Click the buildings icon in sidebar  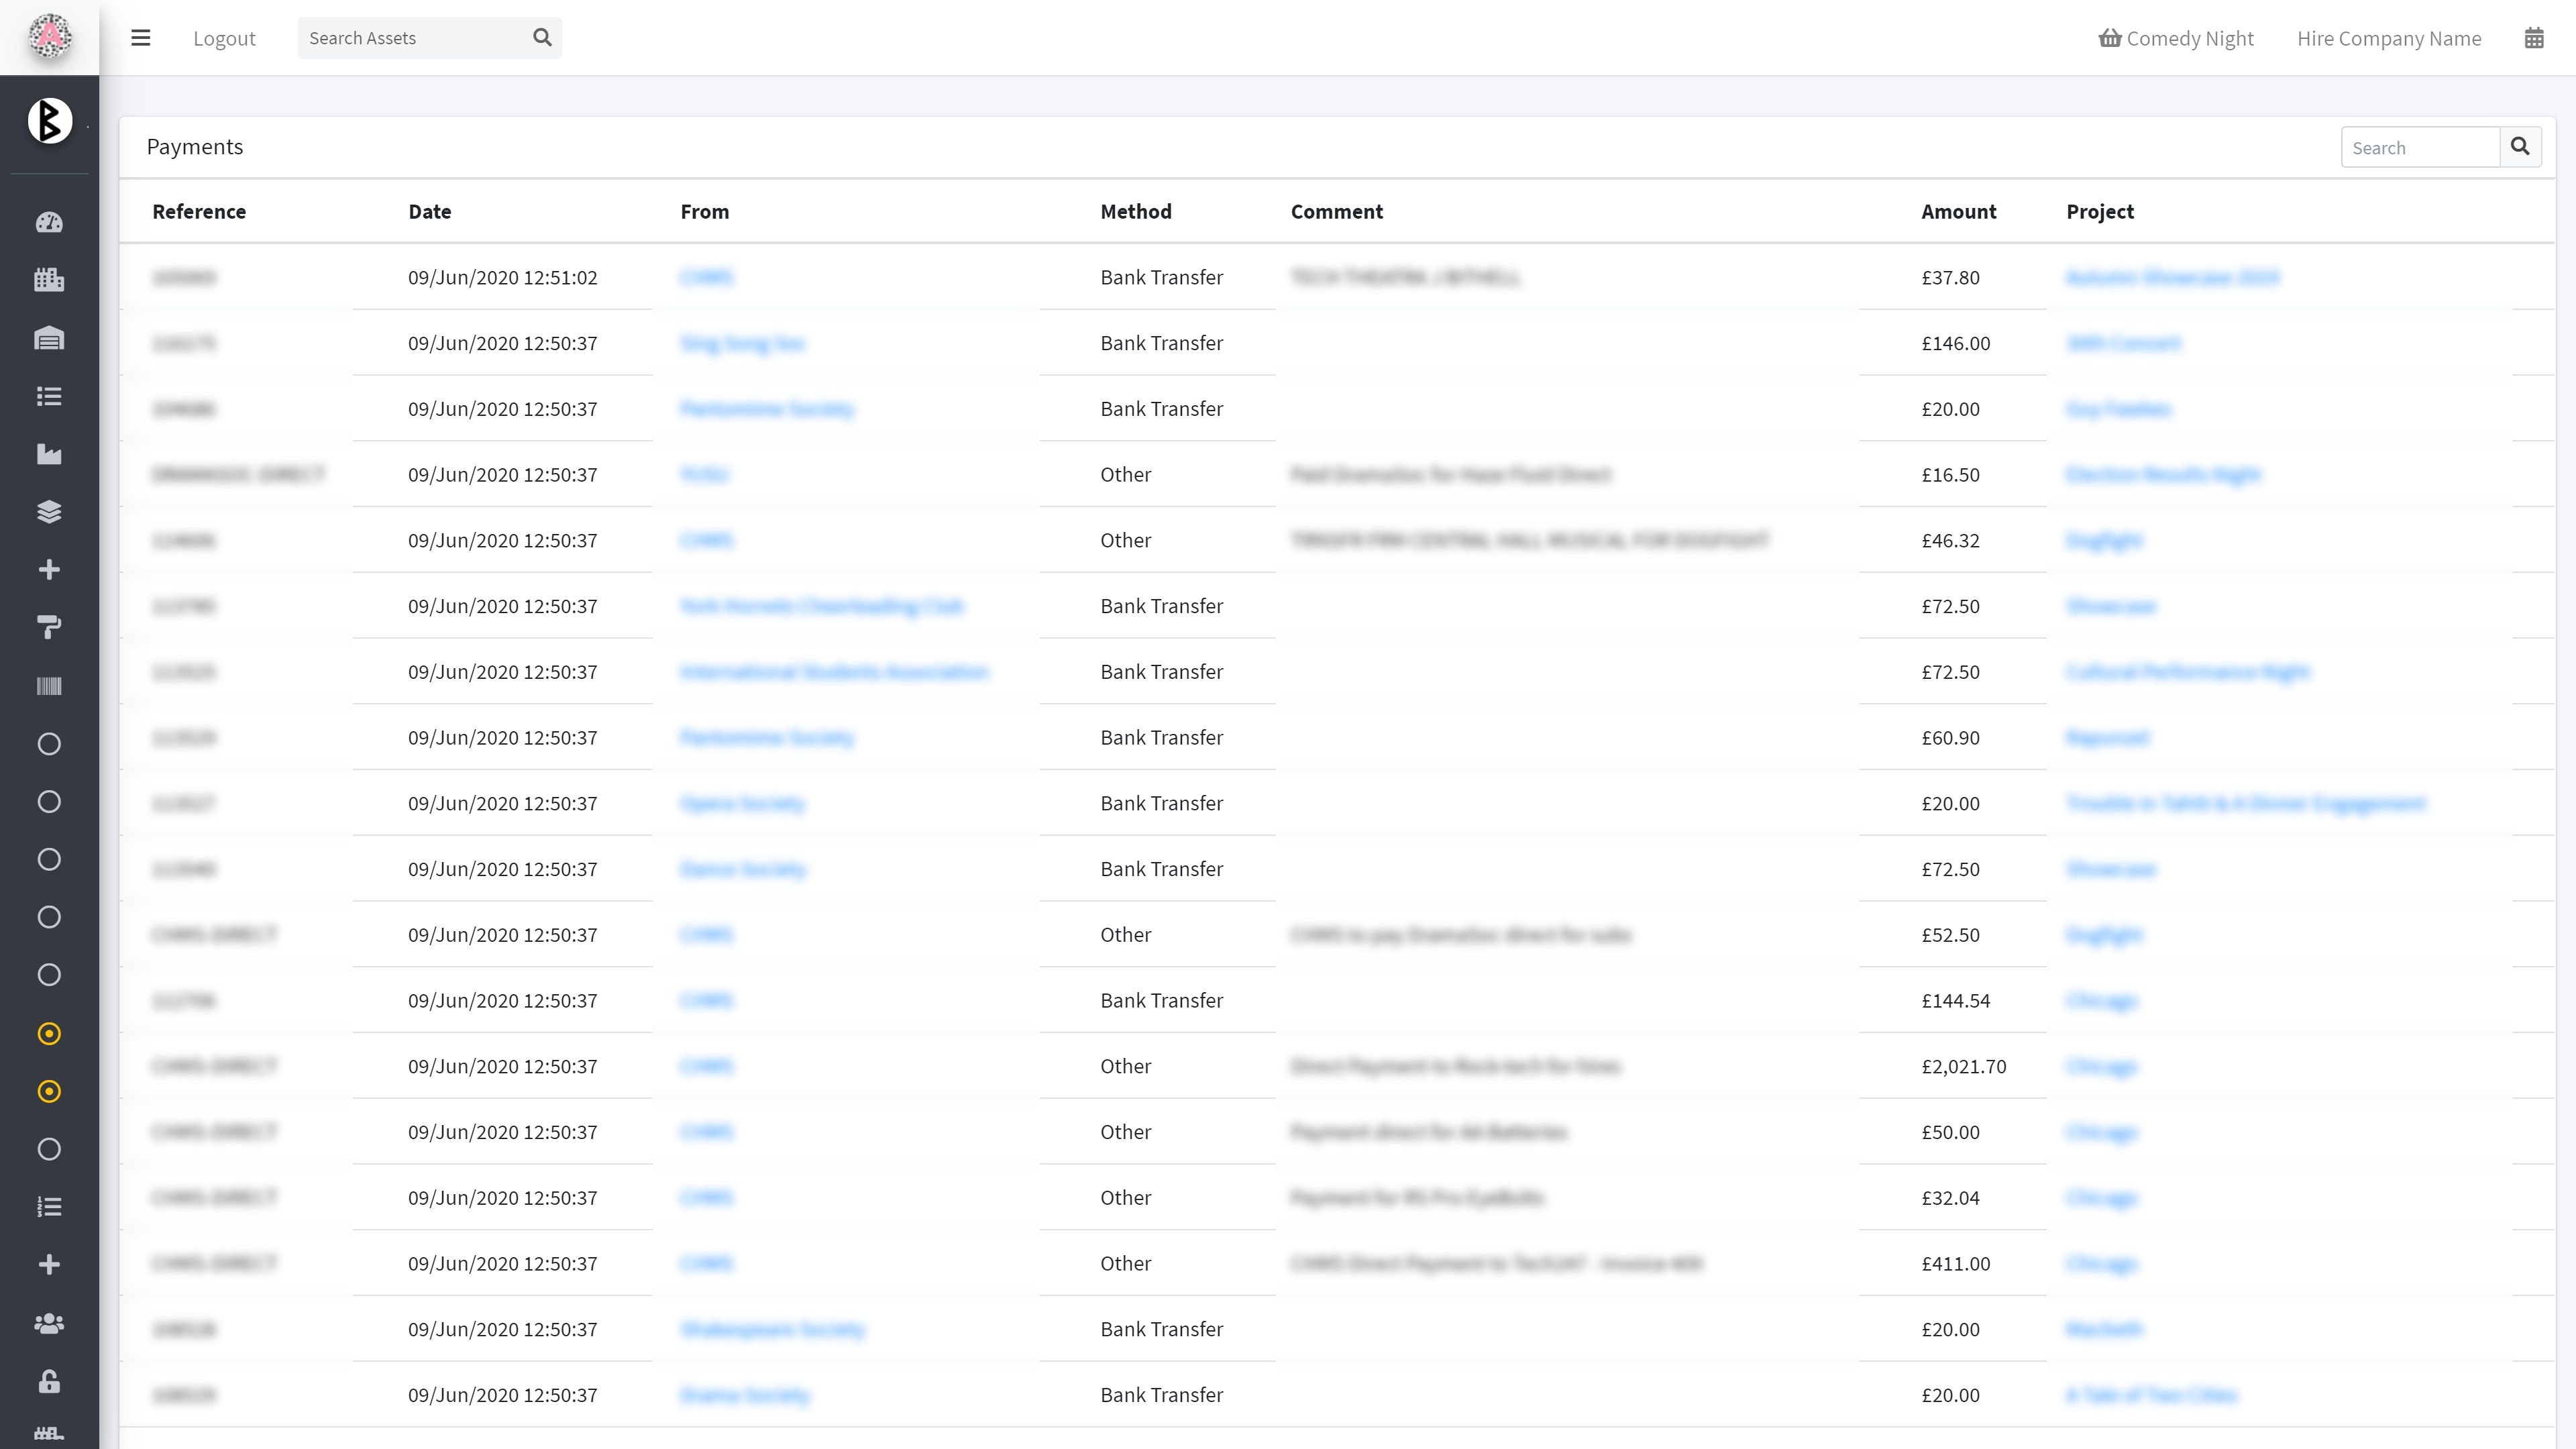pyautogui.click(x=49, y=280)
